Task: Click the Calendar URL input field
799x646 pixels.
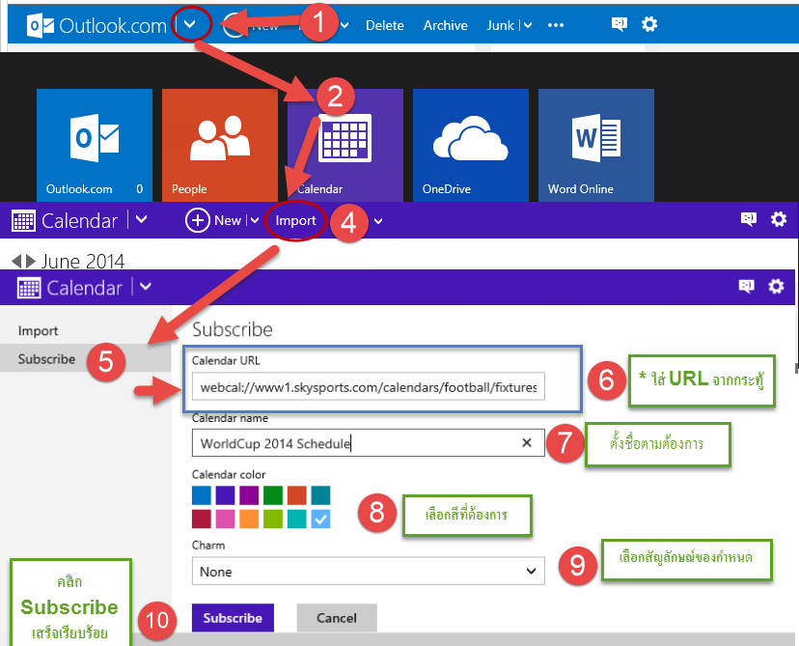Action: [x=368, y=386]
